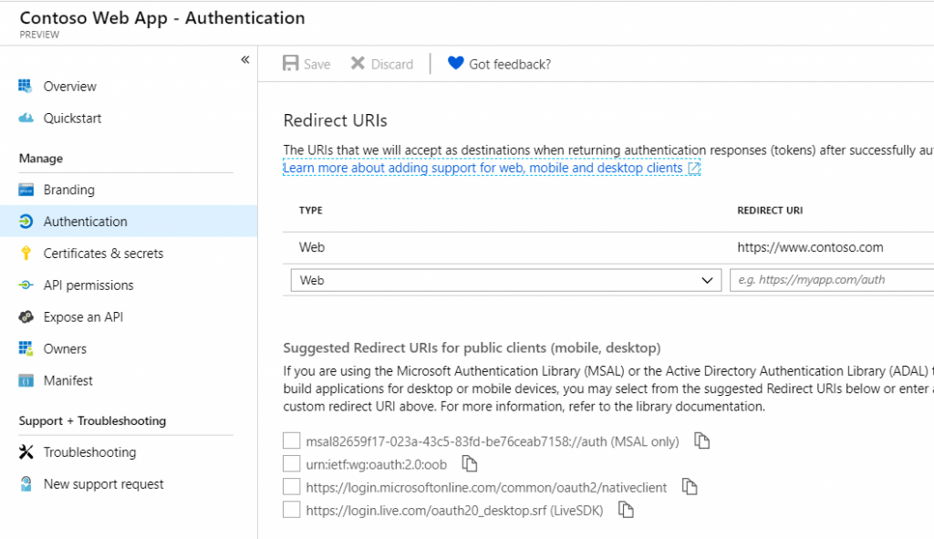Viewport: 934px width, 539px height.
Task: Click Support + Troubleshooting section label
Action: [x=92, y=420]
